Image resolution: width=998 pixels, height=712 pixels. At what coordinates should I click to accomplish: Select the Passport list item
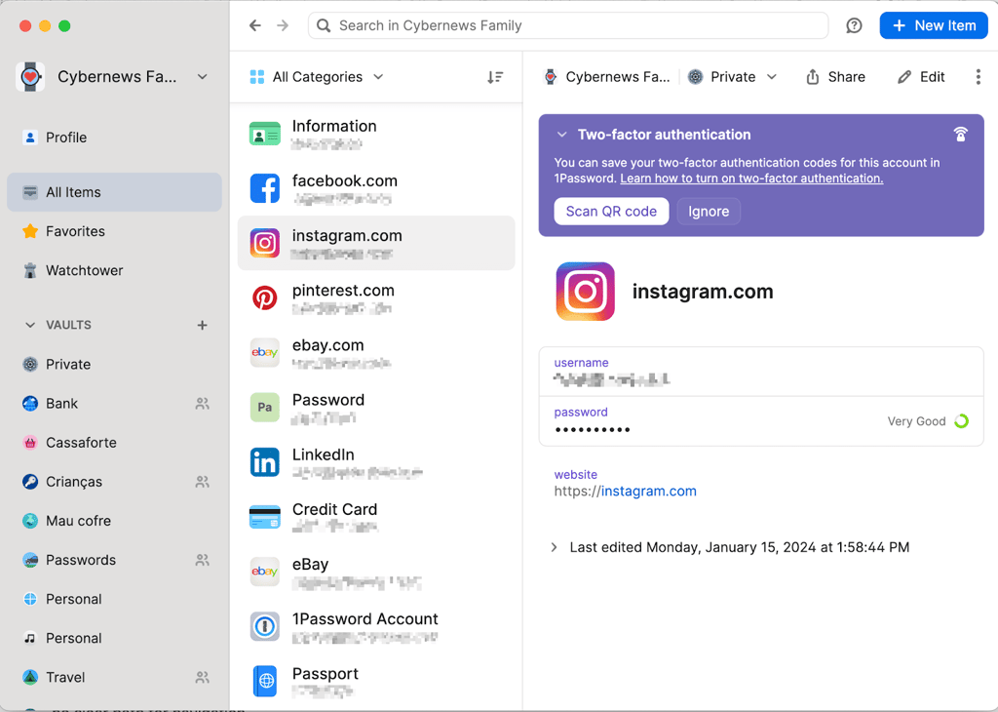coord(376,682)
